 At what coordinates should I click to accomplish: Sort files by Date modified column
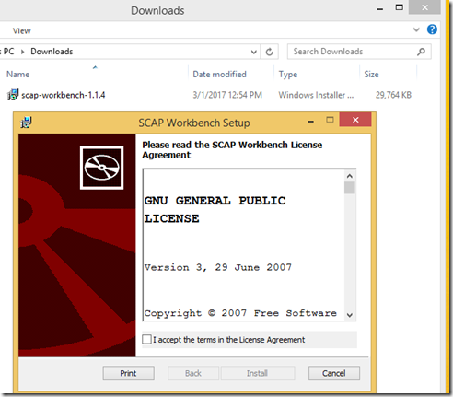tap(219, 75)
